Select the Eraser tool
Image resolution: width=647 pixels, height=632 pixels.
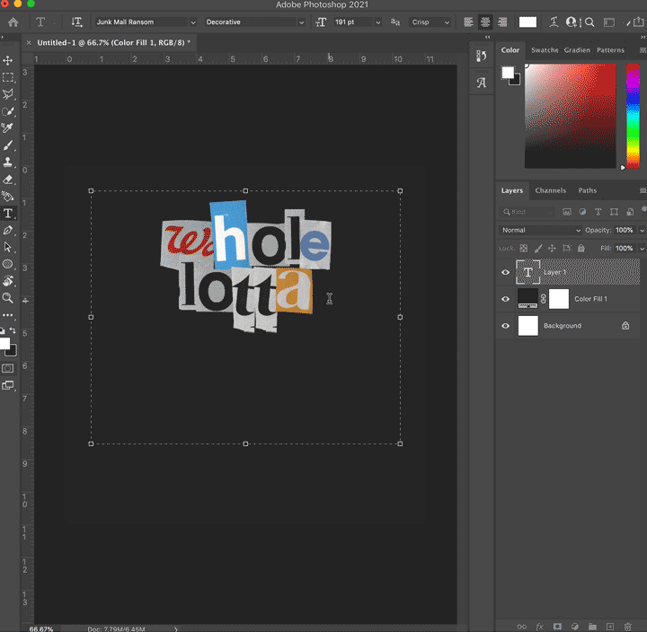pyautogui.click(x=8, y=180)
